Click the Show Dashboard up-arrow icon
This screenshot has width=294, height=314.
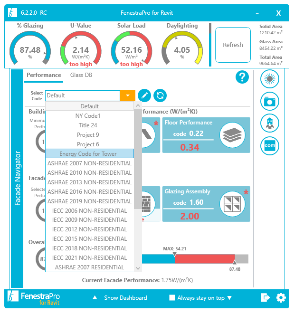coord(95,297)
